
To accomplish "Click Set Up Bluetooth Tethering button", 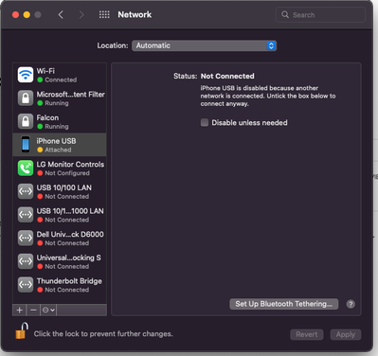I will (x=283, y=304).
